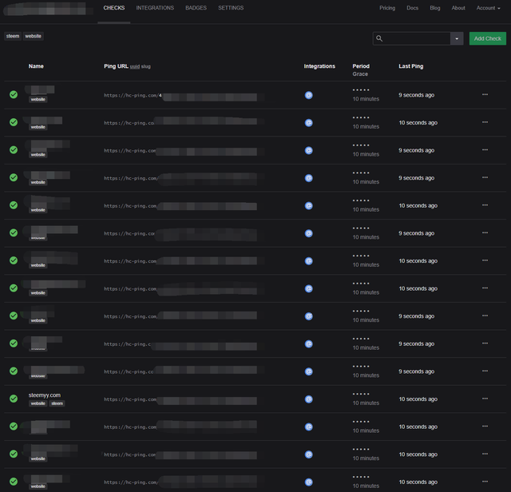Open the About link

point(458,8)
